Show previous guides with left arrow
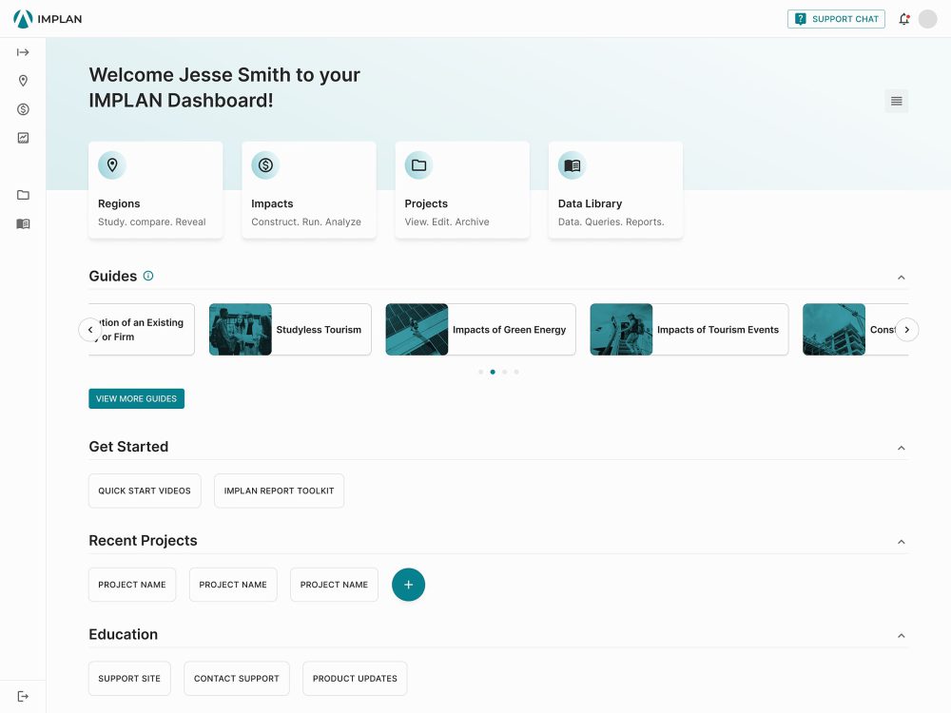The height and width of the screenshot is (713, 951). tap(90, 330)
